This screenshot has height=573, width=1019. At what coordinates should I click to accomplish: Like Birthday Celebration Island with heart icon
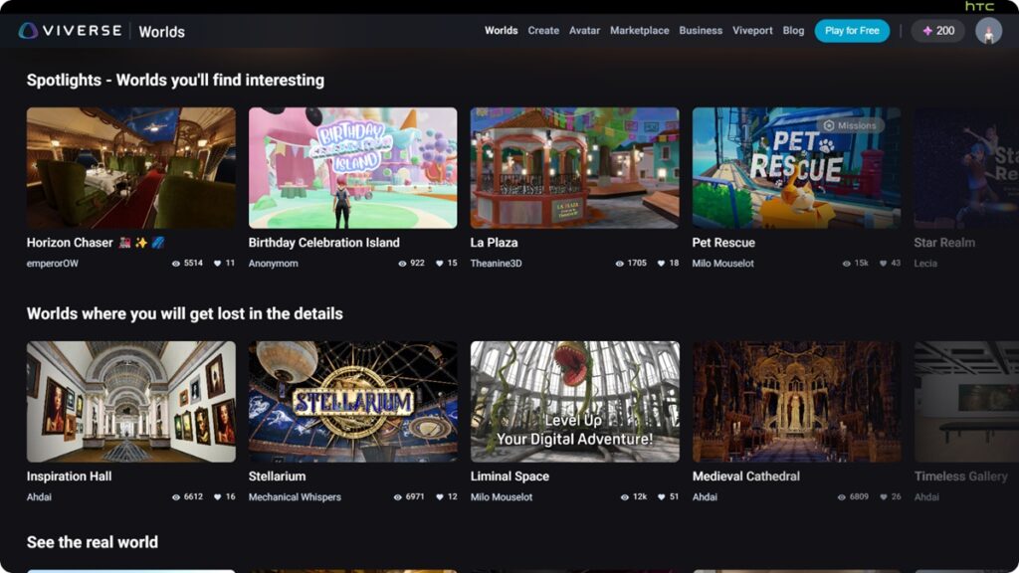pos(439,263)
